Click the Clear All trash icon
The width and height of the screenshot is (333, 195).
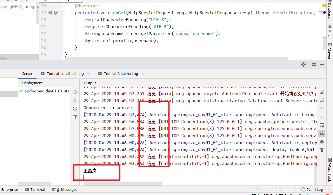tap(322, 150)
